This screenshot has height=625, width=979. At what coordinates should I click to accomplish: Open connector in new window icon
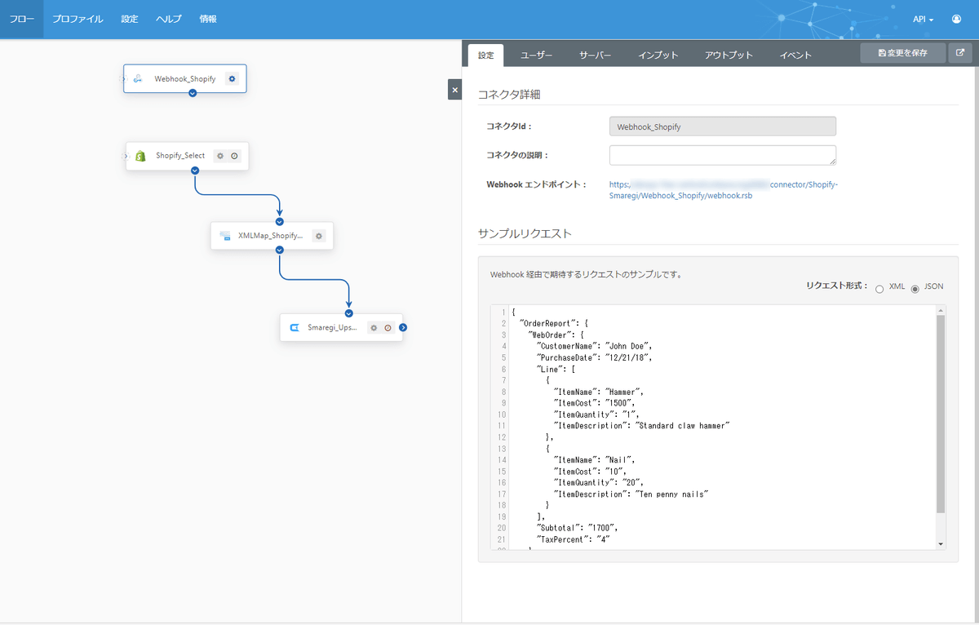[960, 53]
